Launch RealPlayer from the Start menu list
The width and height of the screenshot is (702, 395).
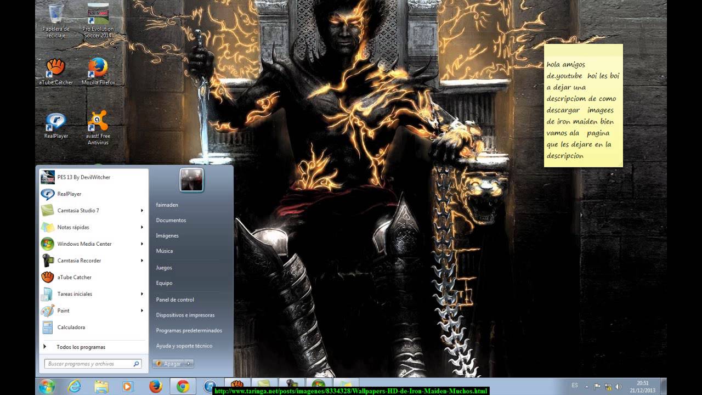93,194
